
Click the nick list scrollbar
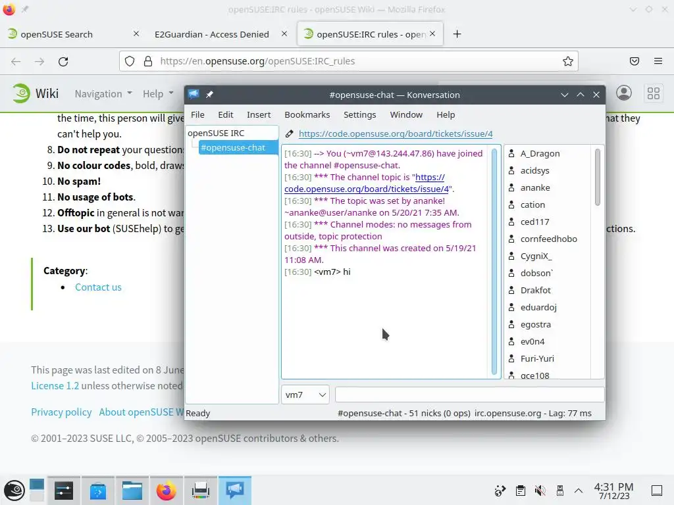[598, 177]
